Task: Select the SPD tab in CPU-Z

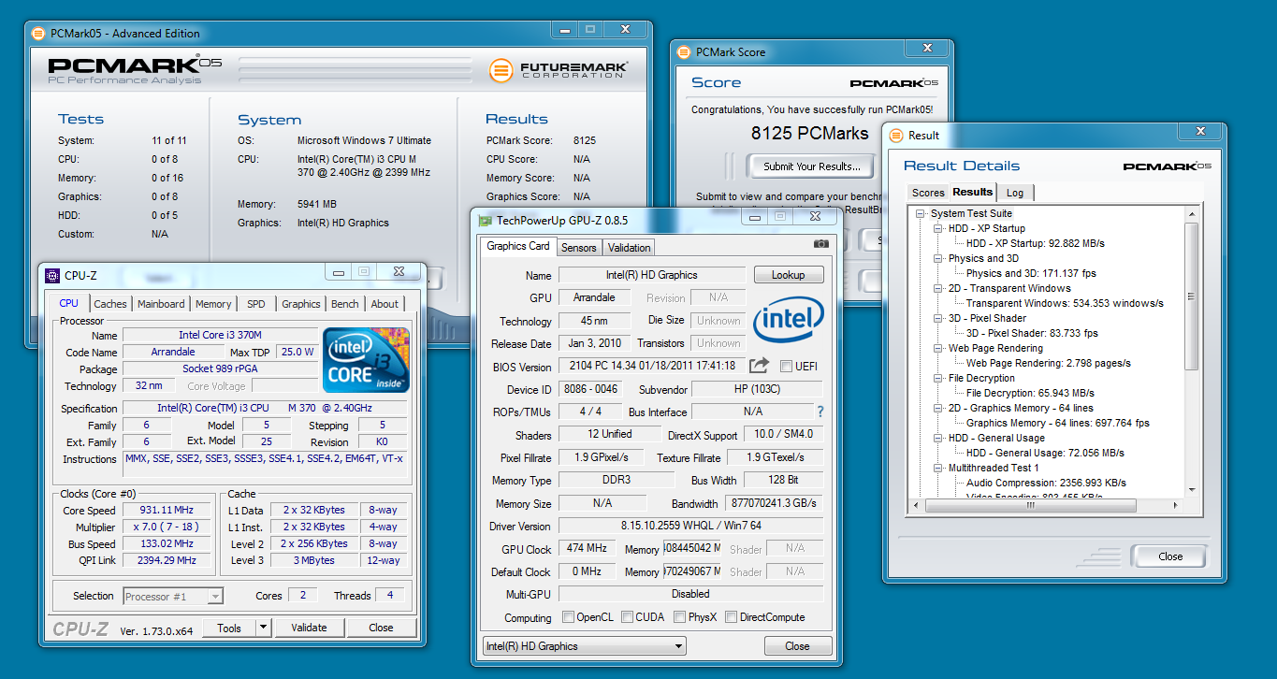Action: tap(256, 304)
